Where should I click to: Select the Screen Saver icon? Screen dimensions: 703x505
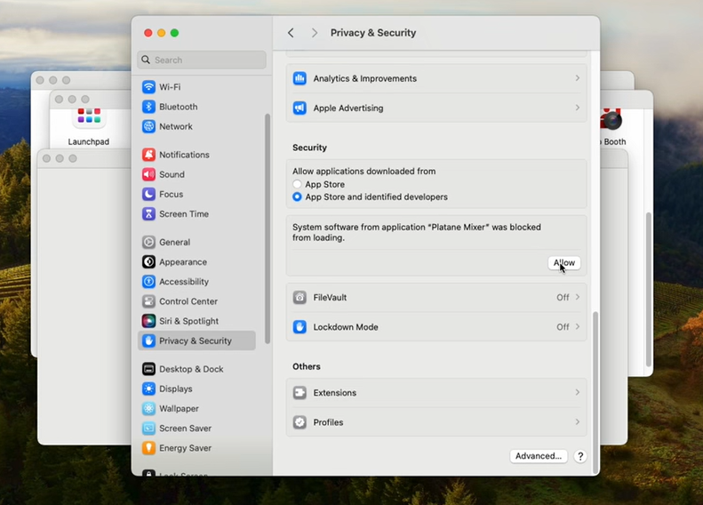pos(148,429)
